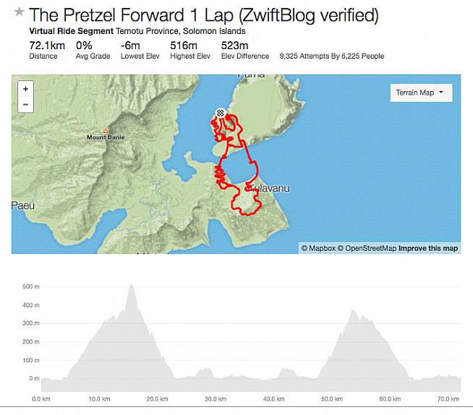Screen dimensions: 473x415
Task: Click the 523m Elev Difference value
Action: 234,46
